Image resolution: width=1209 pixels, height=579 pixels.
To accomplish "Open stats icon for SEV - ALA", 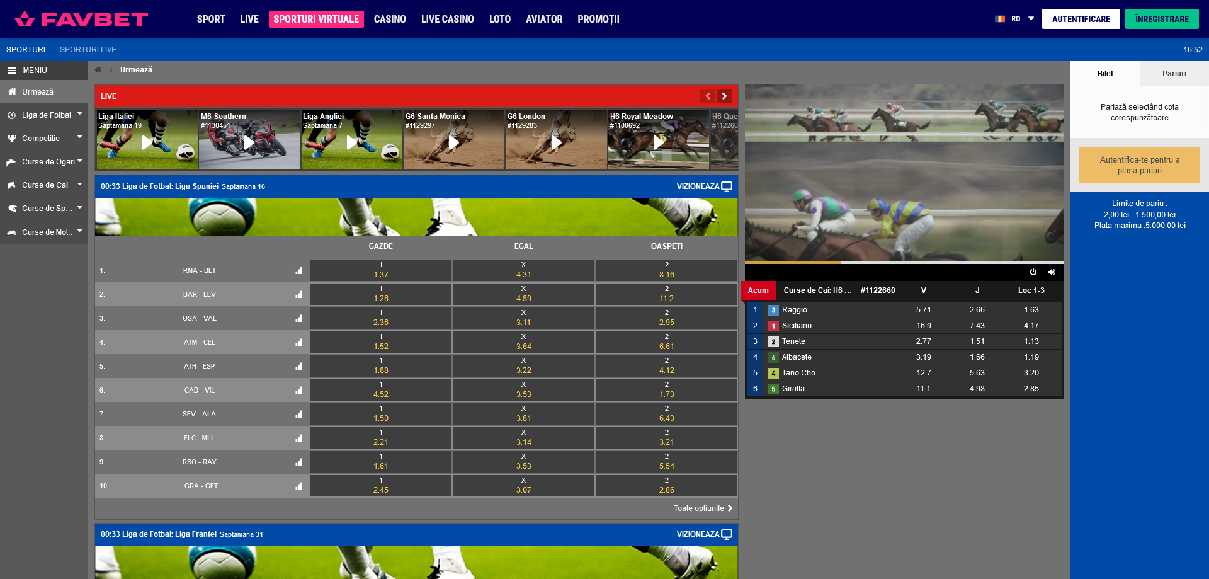I will [299, 414].
